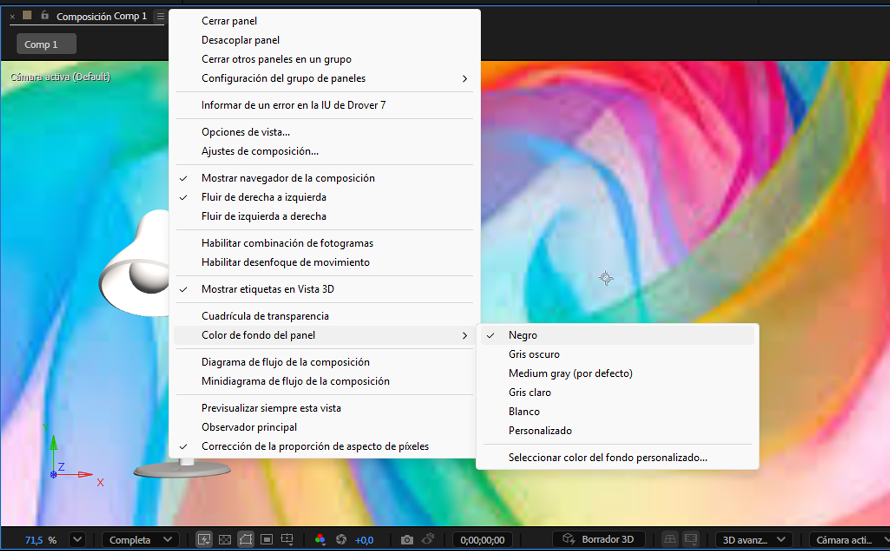The height and width of the screenshot is (551, 890).
Task: Select the region of interest tool
Action: 267,540
